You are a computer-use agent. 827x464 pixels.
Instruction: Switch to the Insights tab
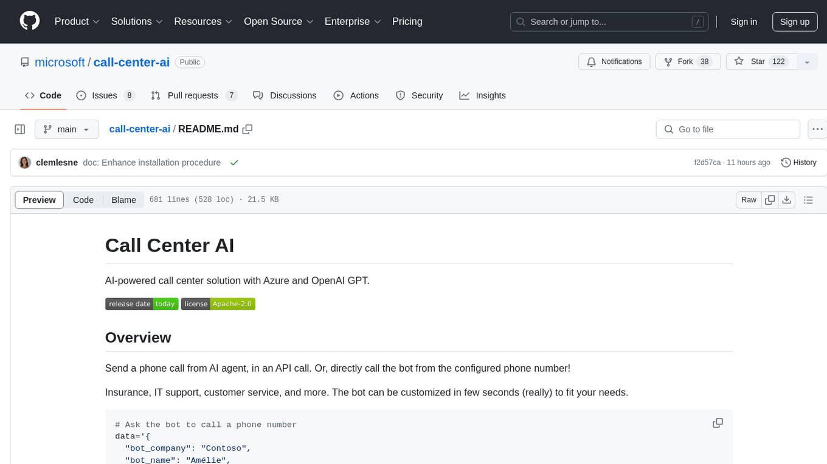482,95
